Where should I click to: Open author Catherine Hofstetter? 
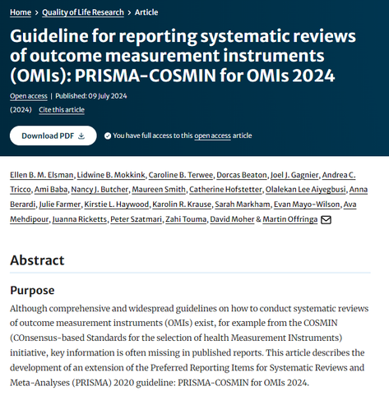pyautogui.click(x=225, y=190)
